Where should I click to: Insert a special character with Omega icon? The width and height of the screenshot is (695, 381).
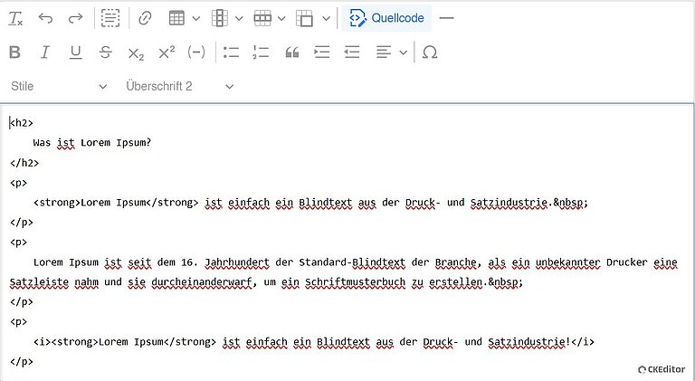click(431, 52)
